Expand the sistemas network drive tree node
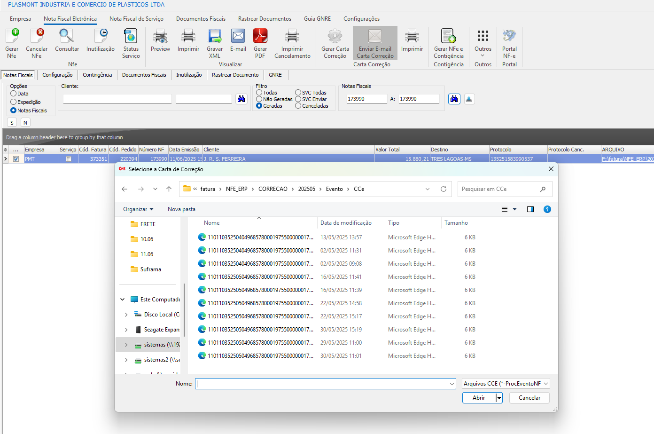Viewport: 654px width, 434px height. pyautogui.click(x=126, y=345)
